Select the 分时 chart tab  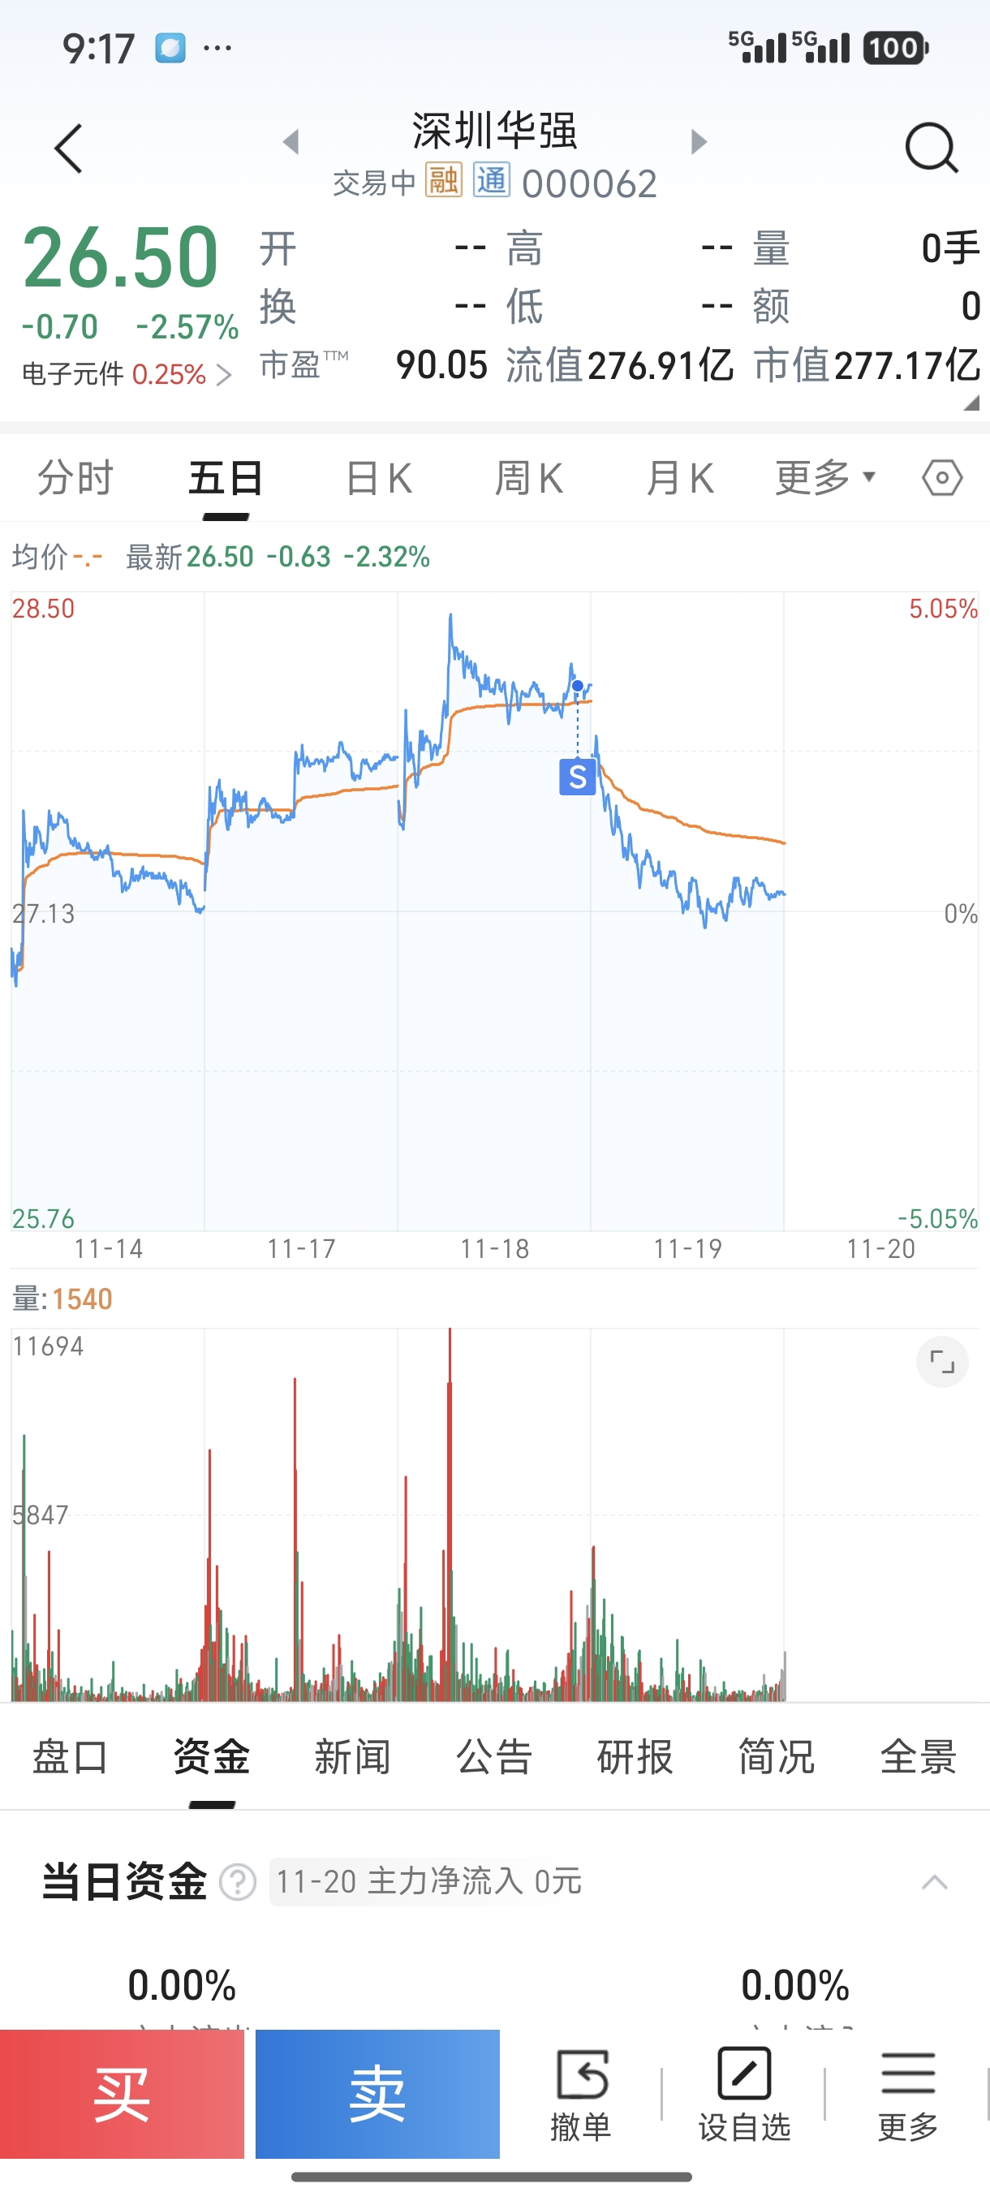pos(75,476)
